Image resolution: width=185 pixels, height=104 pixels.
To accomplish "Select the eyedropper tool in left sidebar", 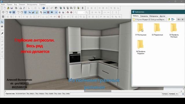I will pyautogui.click(x=2, y=34).
